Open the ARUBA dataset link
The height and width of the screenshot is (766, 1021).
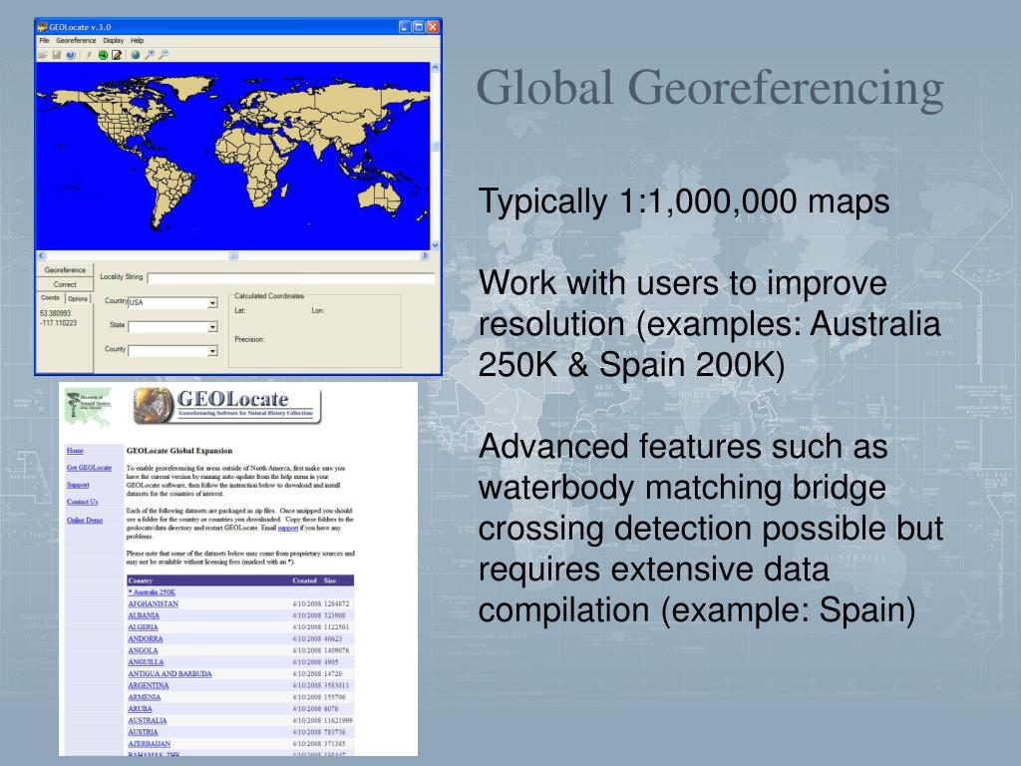click(x=140, y=709)
